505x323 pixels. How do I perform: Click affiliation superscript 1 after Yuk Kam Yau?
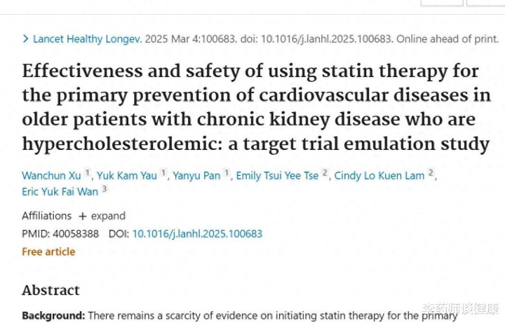[163, 173]
